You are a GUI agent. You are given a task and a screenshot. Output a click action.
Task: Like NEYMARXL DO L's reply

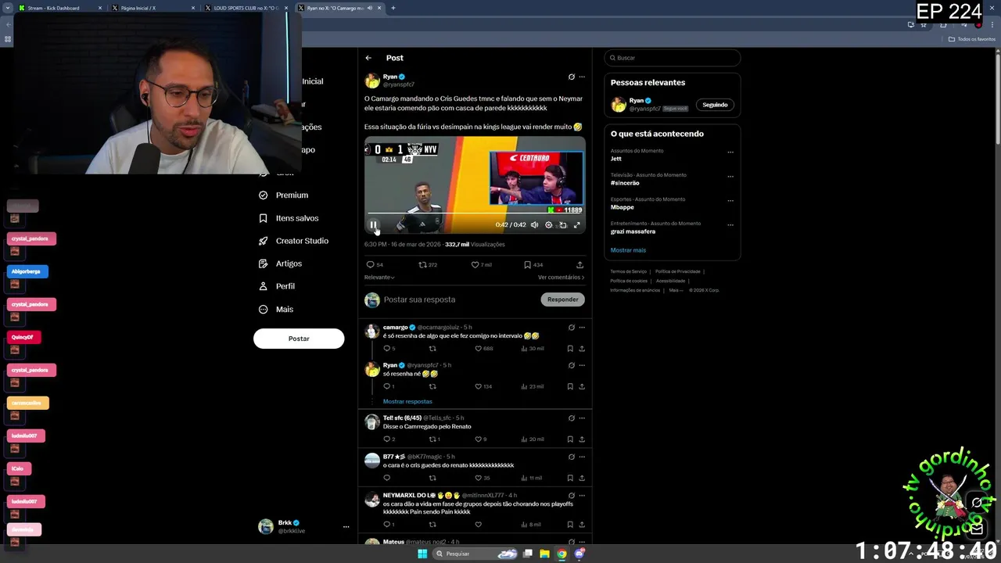click(479, 525)
